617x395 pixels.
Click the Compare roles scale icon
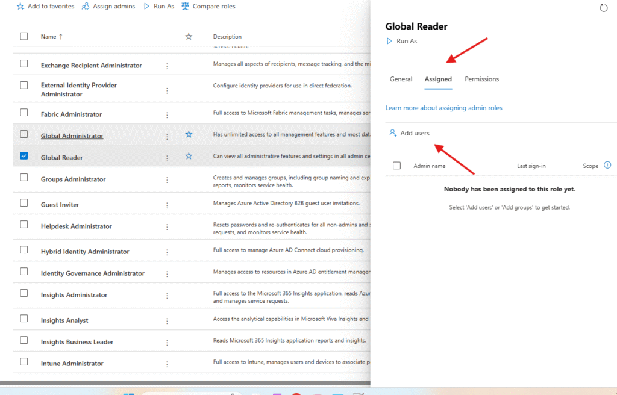pos(185,7)
